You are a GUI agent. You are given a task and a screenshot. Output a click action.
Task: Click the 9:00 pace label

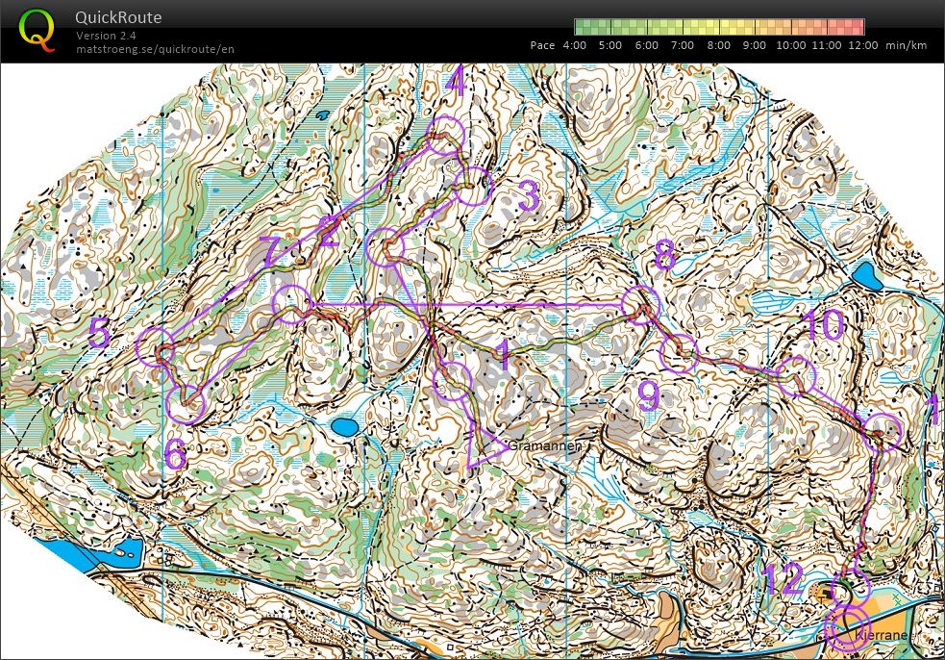tap(754, 45)
